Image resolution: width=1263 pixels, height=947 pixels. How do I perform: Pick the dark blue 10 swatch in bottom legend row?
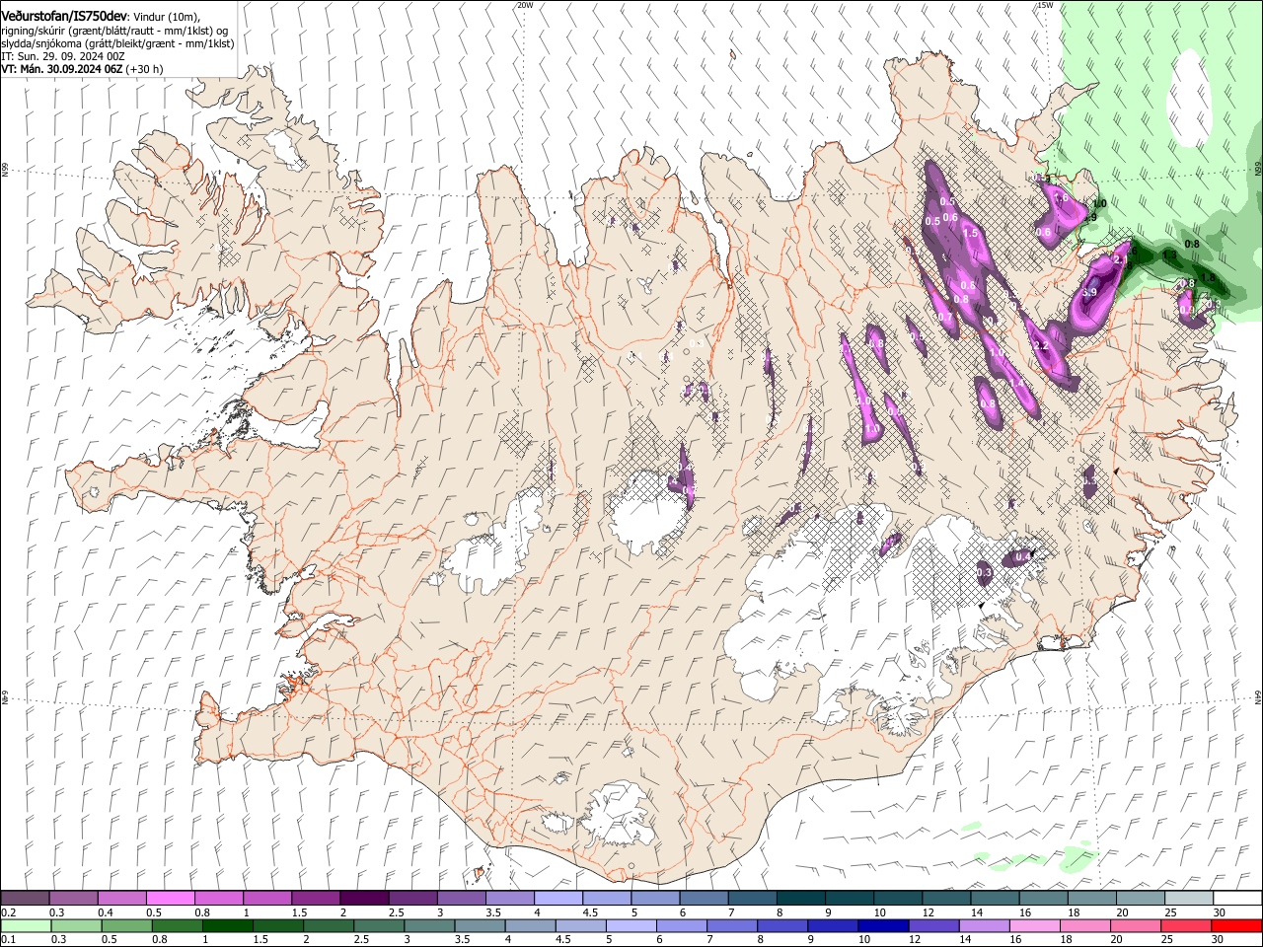(881, 926)
